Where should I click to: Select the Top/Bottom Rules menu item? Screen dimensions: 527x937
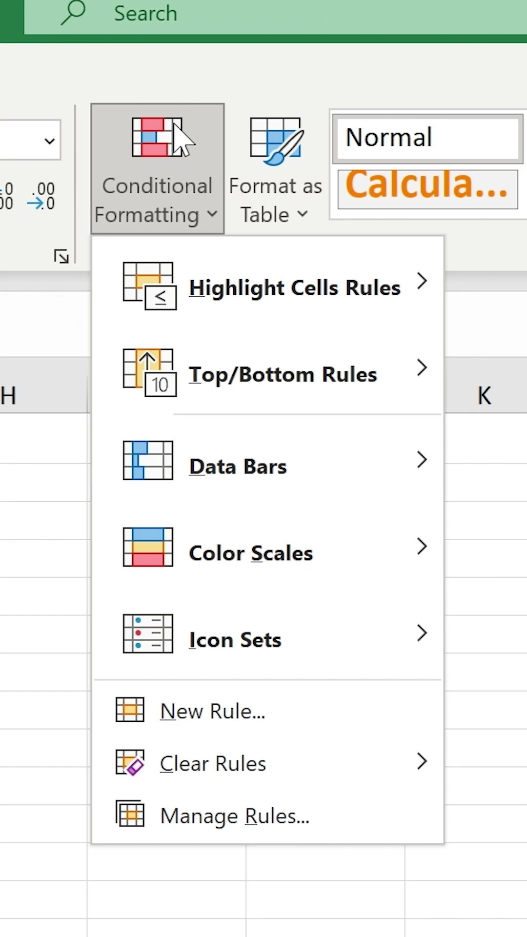[283, 375]
